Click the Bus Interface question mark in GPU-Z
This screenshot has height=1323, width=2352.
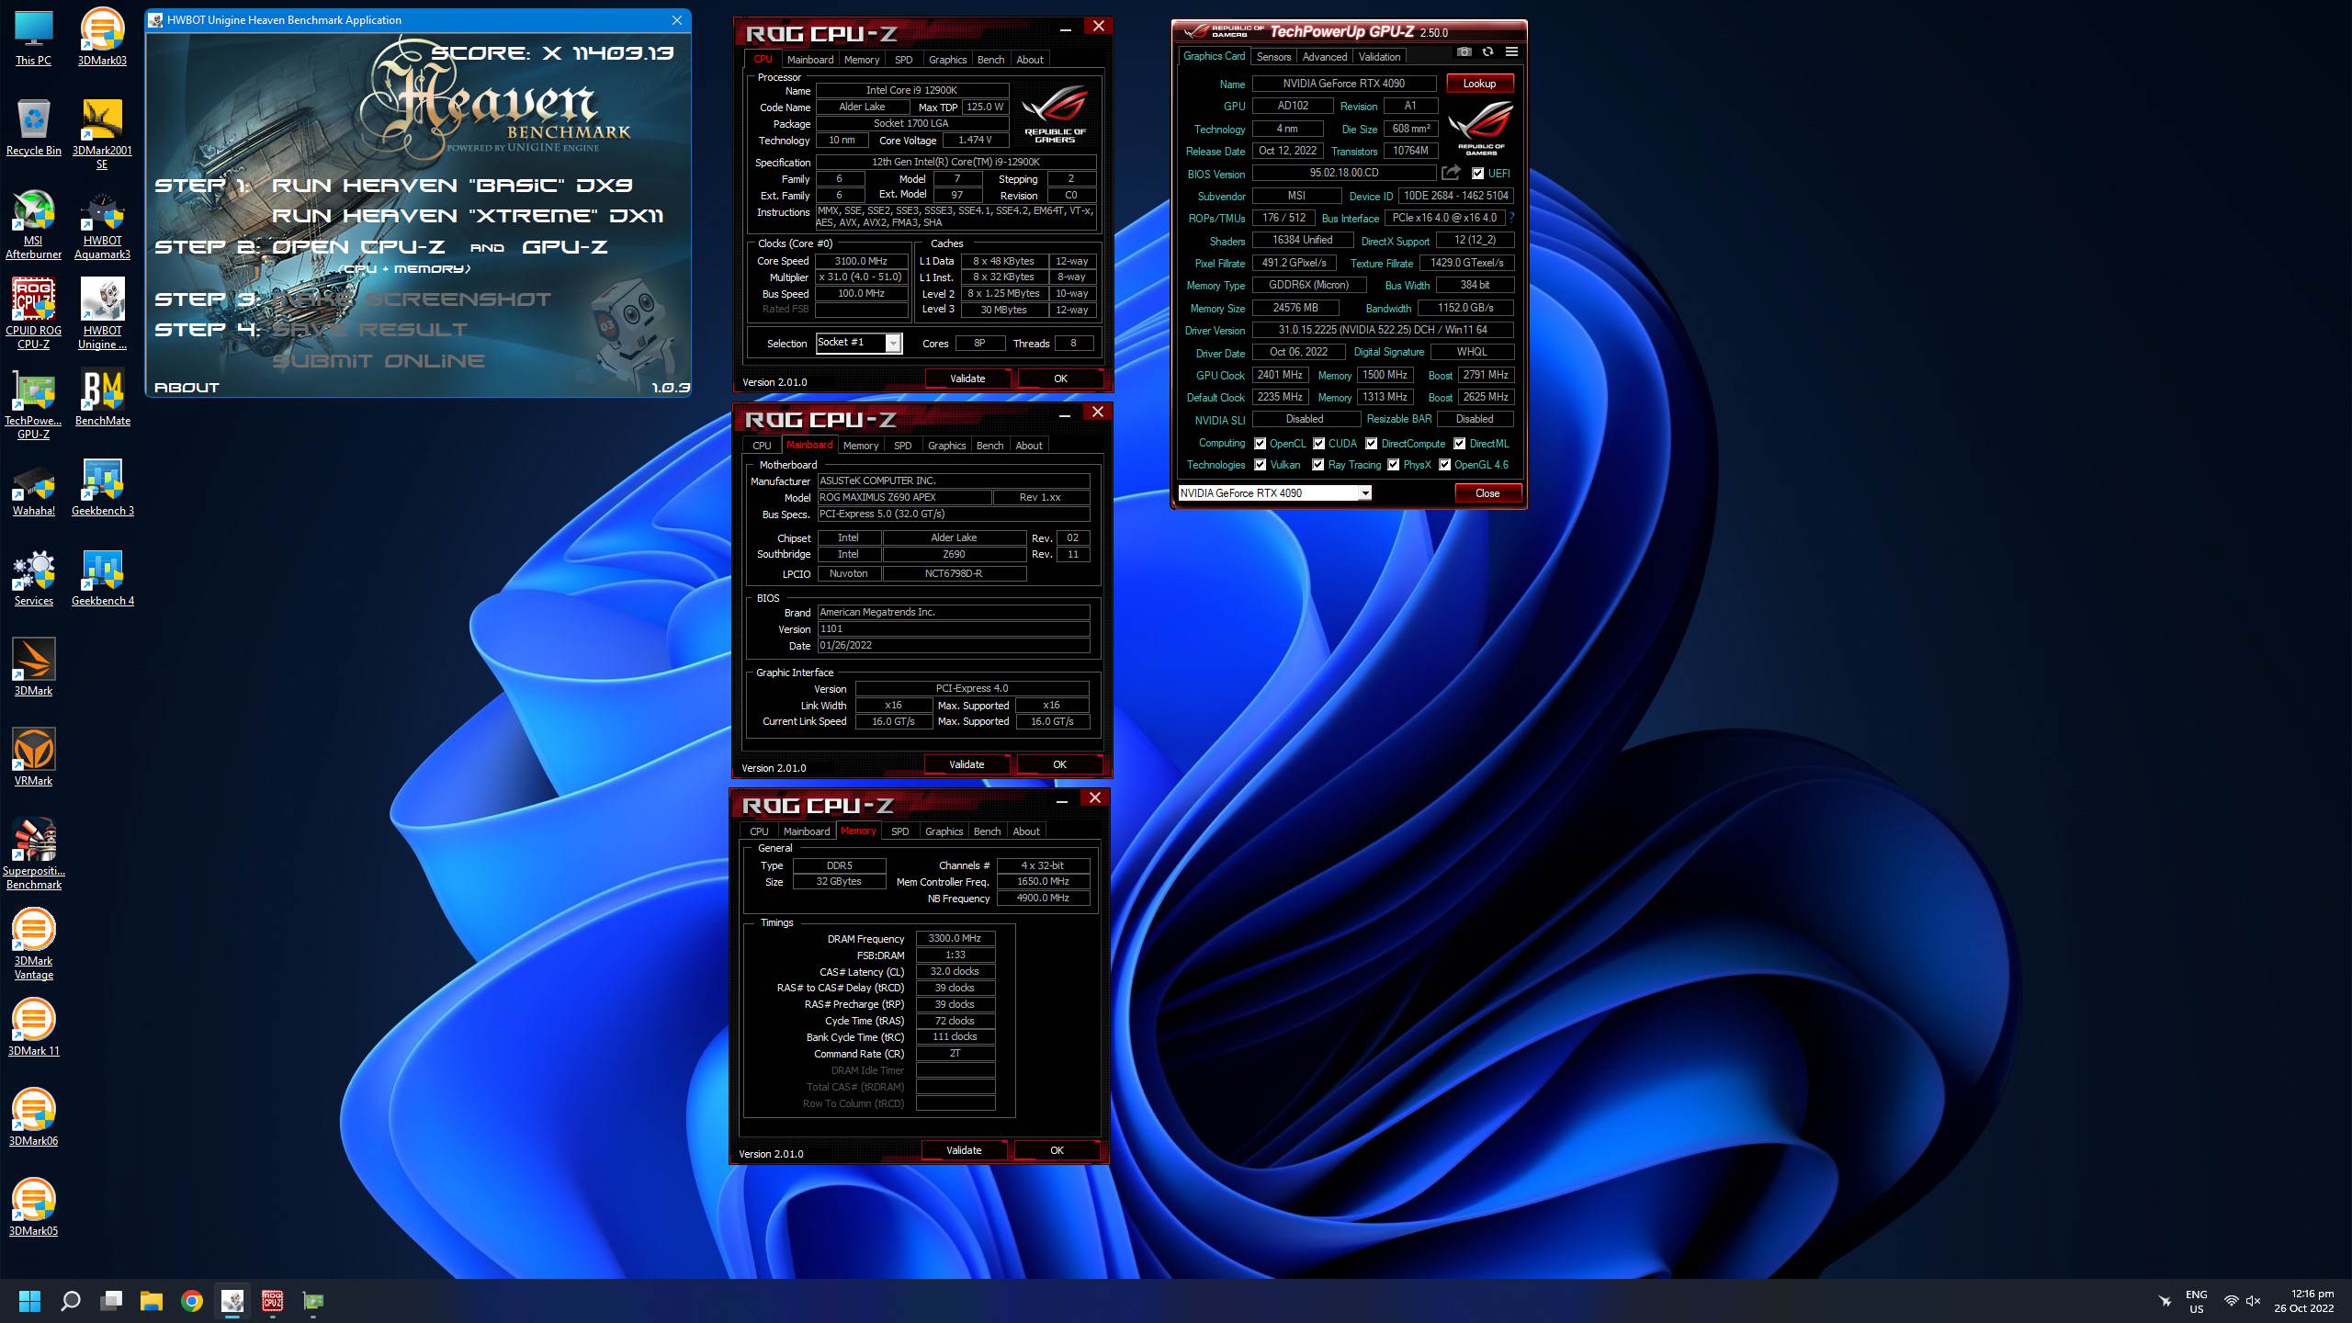coord(1511,218)
